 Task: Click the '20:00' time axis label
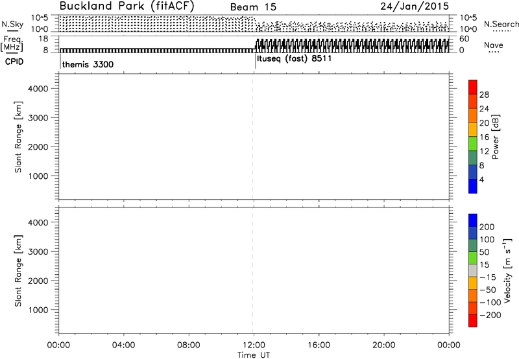pos(383,345)
